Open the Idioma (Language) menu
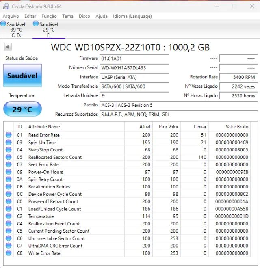Image resolution: width=260 pixels, height=268 pixels. 132,16
